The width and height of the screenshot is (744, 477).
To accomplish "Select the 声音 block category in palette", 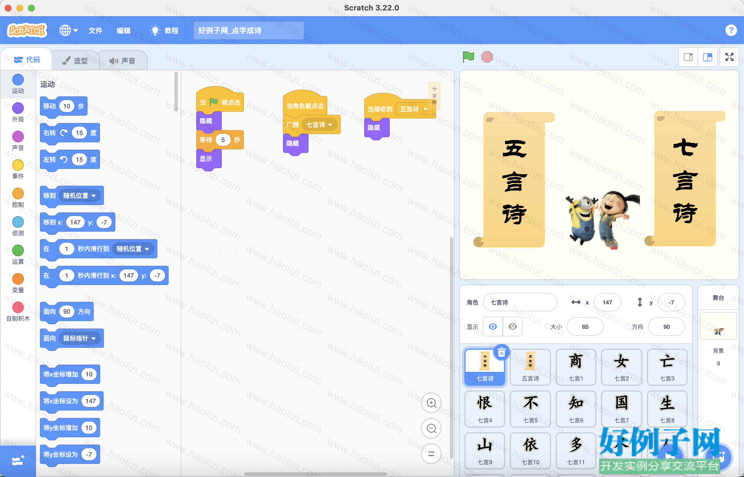I will (18, 141).
